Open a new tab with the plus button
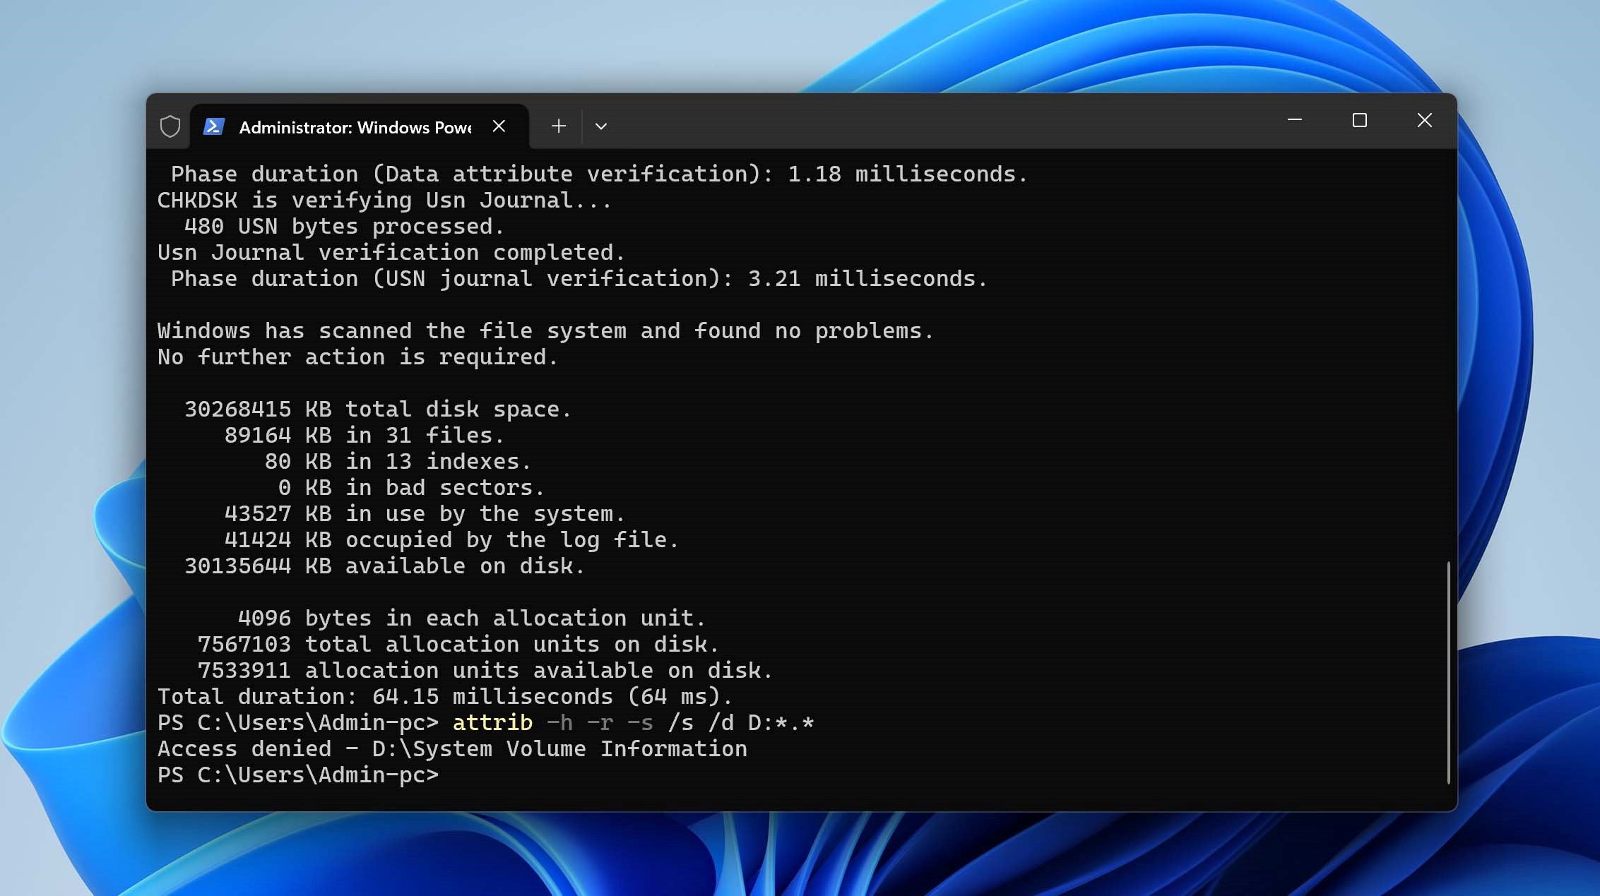 559,126
